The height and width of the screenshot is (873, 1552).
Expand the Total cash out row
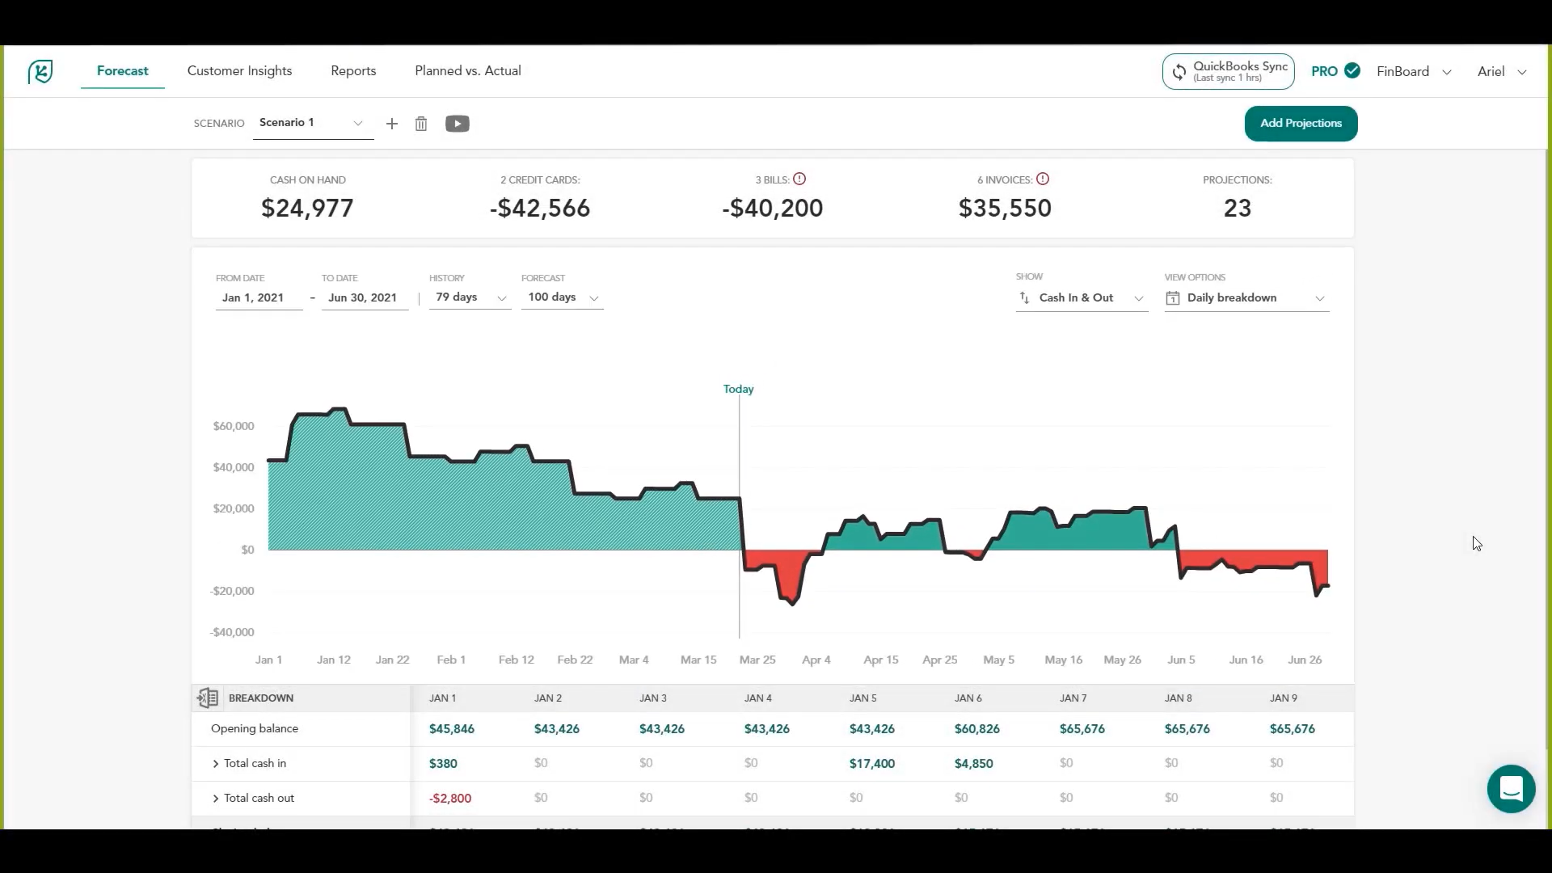[x=217, y=797]
